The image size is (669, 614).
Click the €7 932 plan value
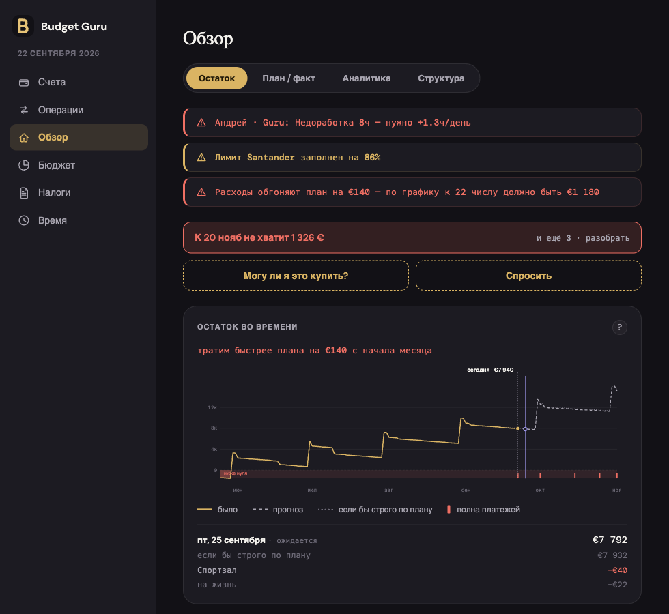pos(612,555)
